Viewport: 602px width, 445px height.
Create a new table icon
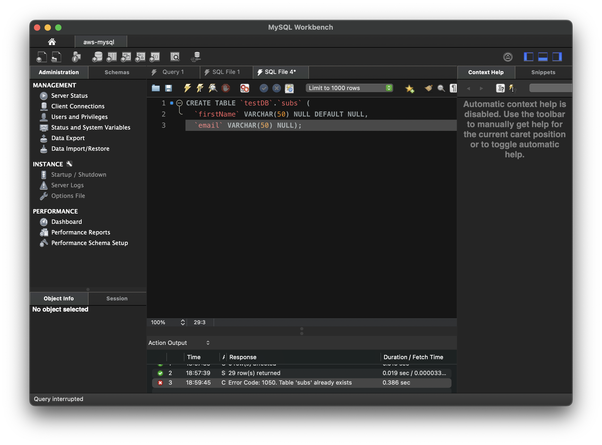[111, 57]
